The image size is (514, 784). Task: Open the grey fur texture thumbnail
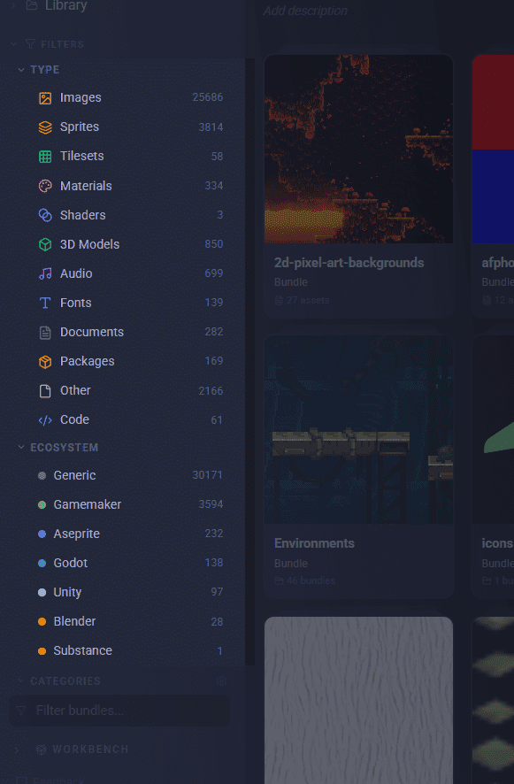358,700
